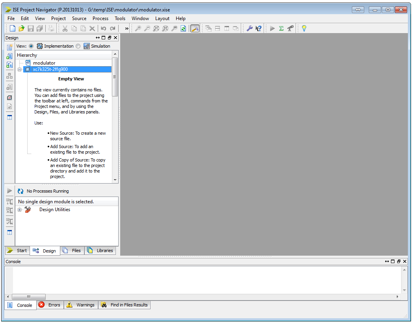Screen dimensions: 413x323
Task: Click the Design Utilities toolbox entry
Action: (x=54, y=210)
